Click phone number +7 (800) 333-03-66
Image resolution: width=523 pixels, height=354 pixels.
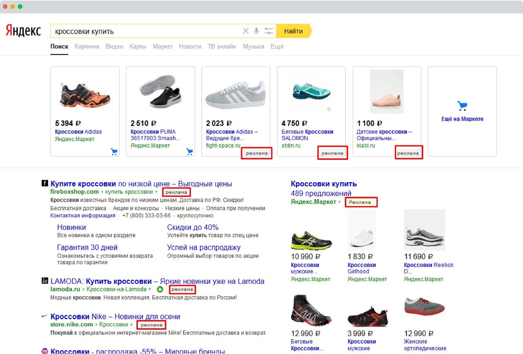pyautogui.click(x=146, y=215)
